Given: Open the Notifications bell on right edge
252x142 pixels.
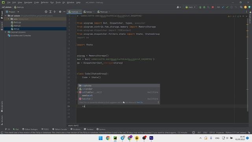Looking at the screenshot, I should (x=250, y=12).
